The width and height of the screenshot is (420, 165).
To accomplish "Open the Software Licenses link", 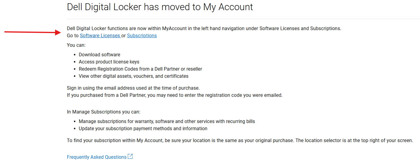I will pyautogui.click(x=100, y=36).
